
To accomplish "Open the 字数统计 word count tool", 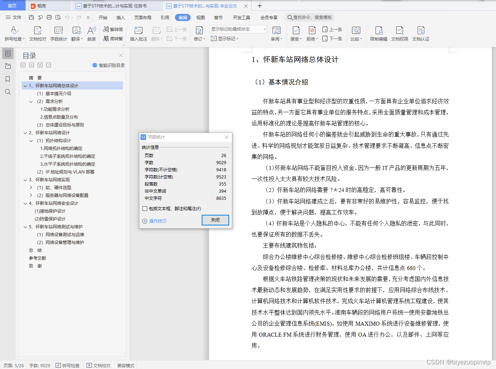I will (x=58, y=33).
